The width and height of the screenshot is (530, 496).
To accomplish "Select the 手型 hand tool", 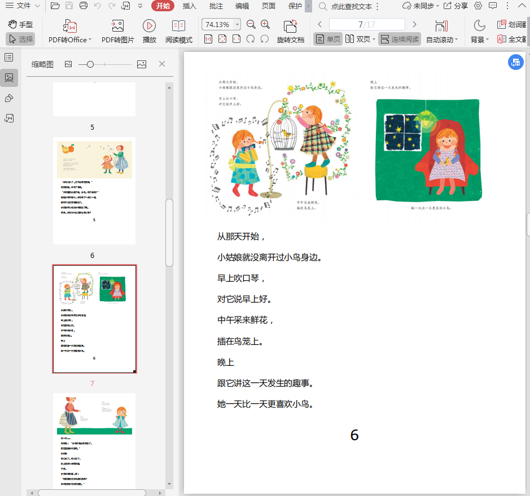I will click(x=20, y=24).
